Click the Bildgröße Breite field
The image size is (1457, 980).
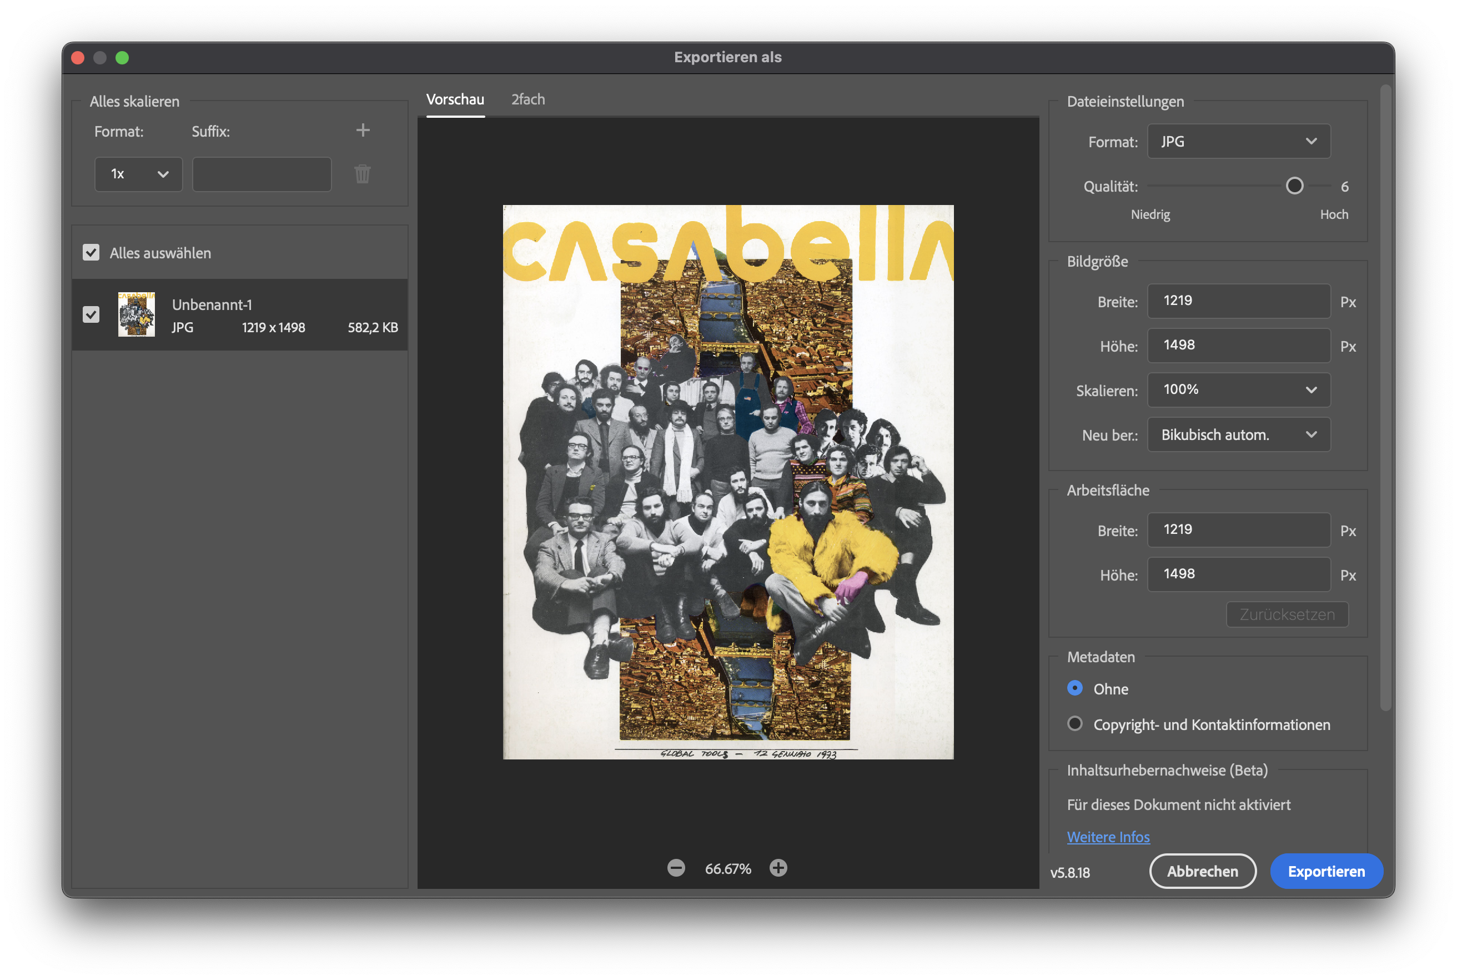(1238, 301)
